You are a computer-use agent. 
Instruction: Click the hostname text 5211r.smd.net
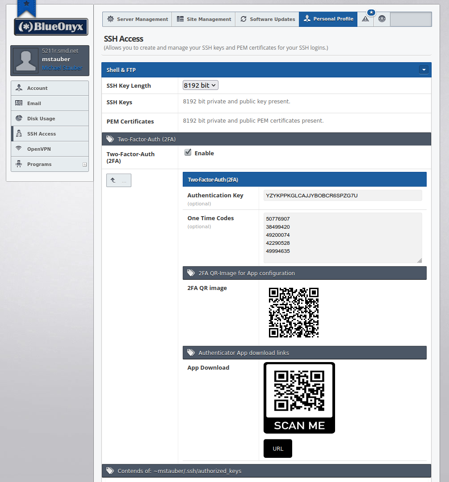click(60, 51)
